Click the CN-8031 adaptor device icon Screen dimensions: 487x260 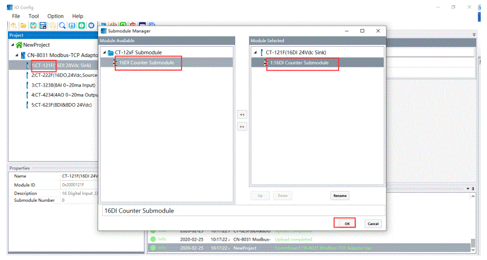pos(23,55)
